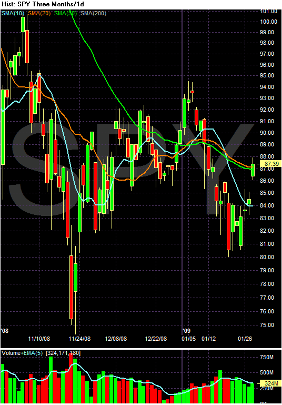This screenshot has height=405, width=282.
Task: Click the 78.00 price axis label
Action: point(267,284)
